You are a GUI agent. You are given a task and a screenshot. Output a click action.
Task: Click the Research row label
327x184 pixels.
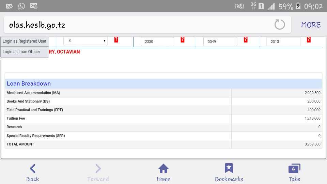tap(14, 127)
